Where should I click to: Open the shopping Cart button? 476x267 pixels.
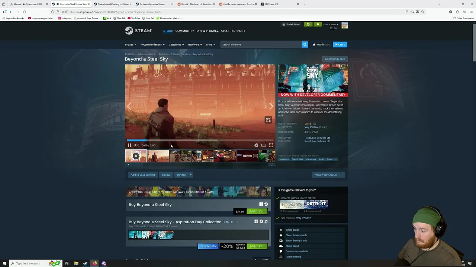click(340, 44)
